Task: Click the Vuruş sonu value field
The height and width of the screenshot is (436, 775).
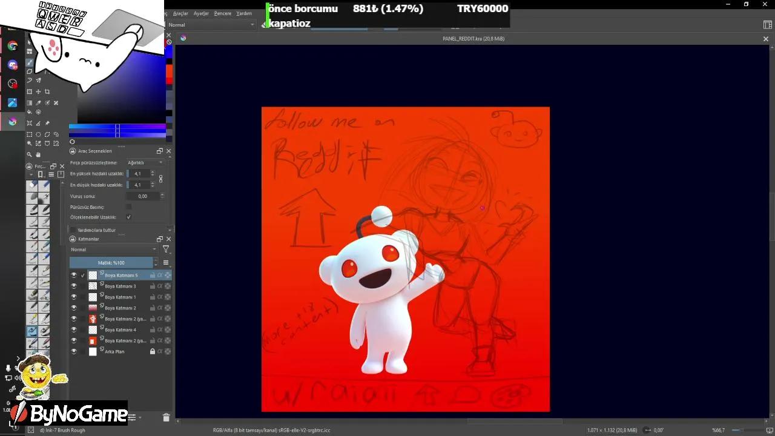Action: [143, 196]
